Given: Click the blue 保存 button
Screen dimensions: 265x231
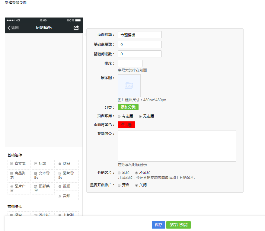Looking at the screenshot, I should pyautogui.click(x=158, y=225).
